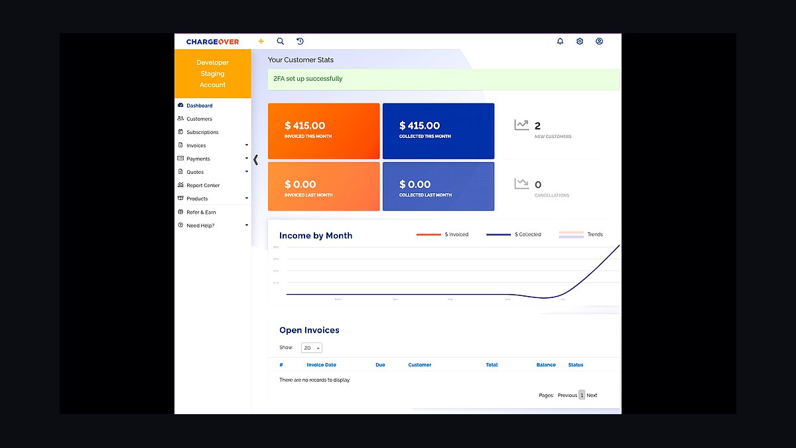Viewport: 796px width, 448px height.
Task: Click the orange plus add icon
Action: click(261, 41)
